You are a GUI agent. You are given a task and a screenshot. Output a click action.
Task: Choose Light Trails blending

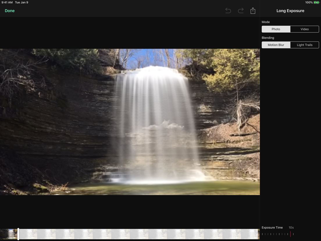305,45
